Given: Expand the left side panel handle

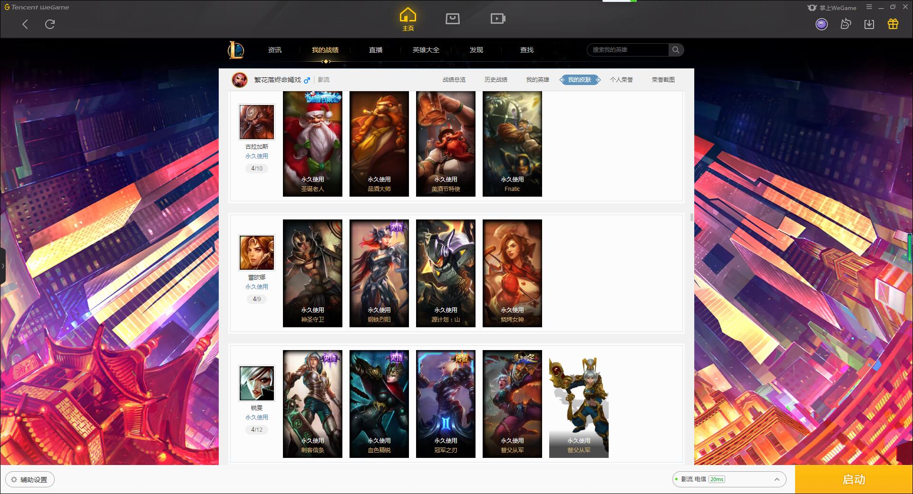Looking at the screenshot, I should click(2, 266).
